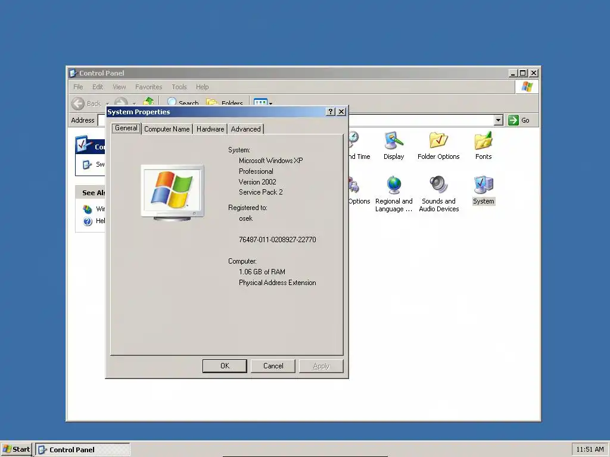The width and height of the screenshot is (610, 457).
Task: Open the Tools menu
Action: coord(179,87)
